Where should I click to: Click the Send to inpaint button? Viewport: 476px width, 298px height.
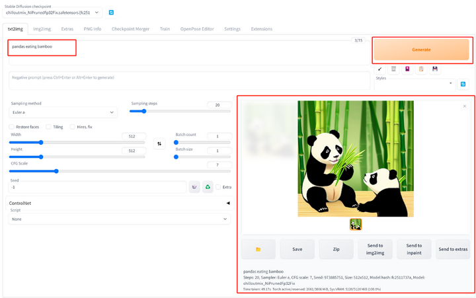(414, 249)
